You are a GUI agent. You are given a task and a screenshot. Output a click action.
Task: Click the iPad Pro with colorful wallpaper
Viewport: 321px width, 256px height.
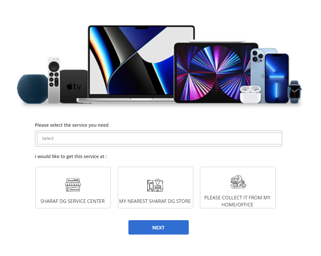point(213,73)
